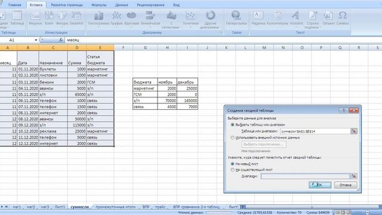Open the Данные ribbon tab
The width and height of the screenshot is (382, 215).
pos(122,5)
